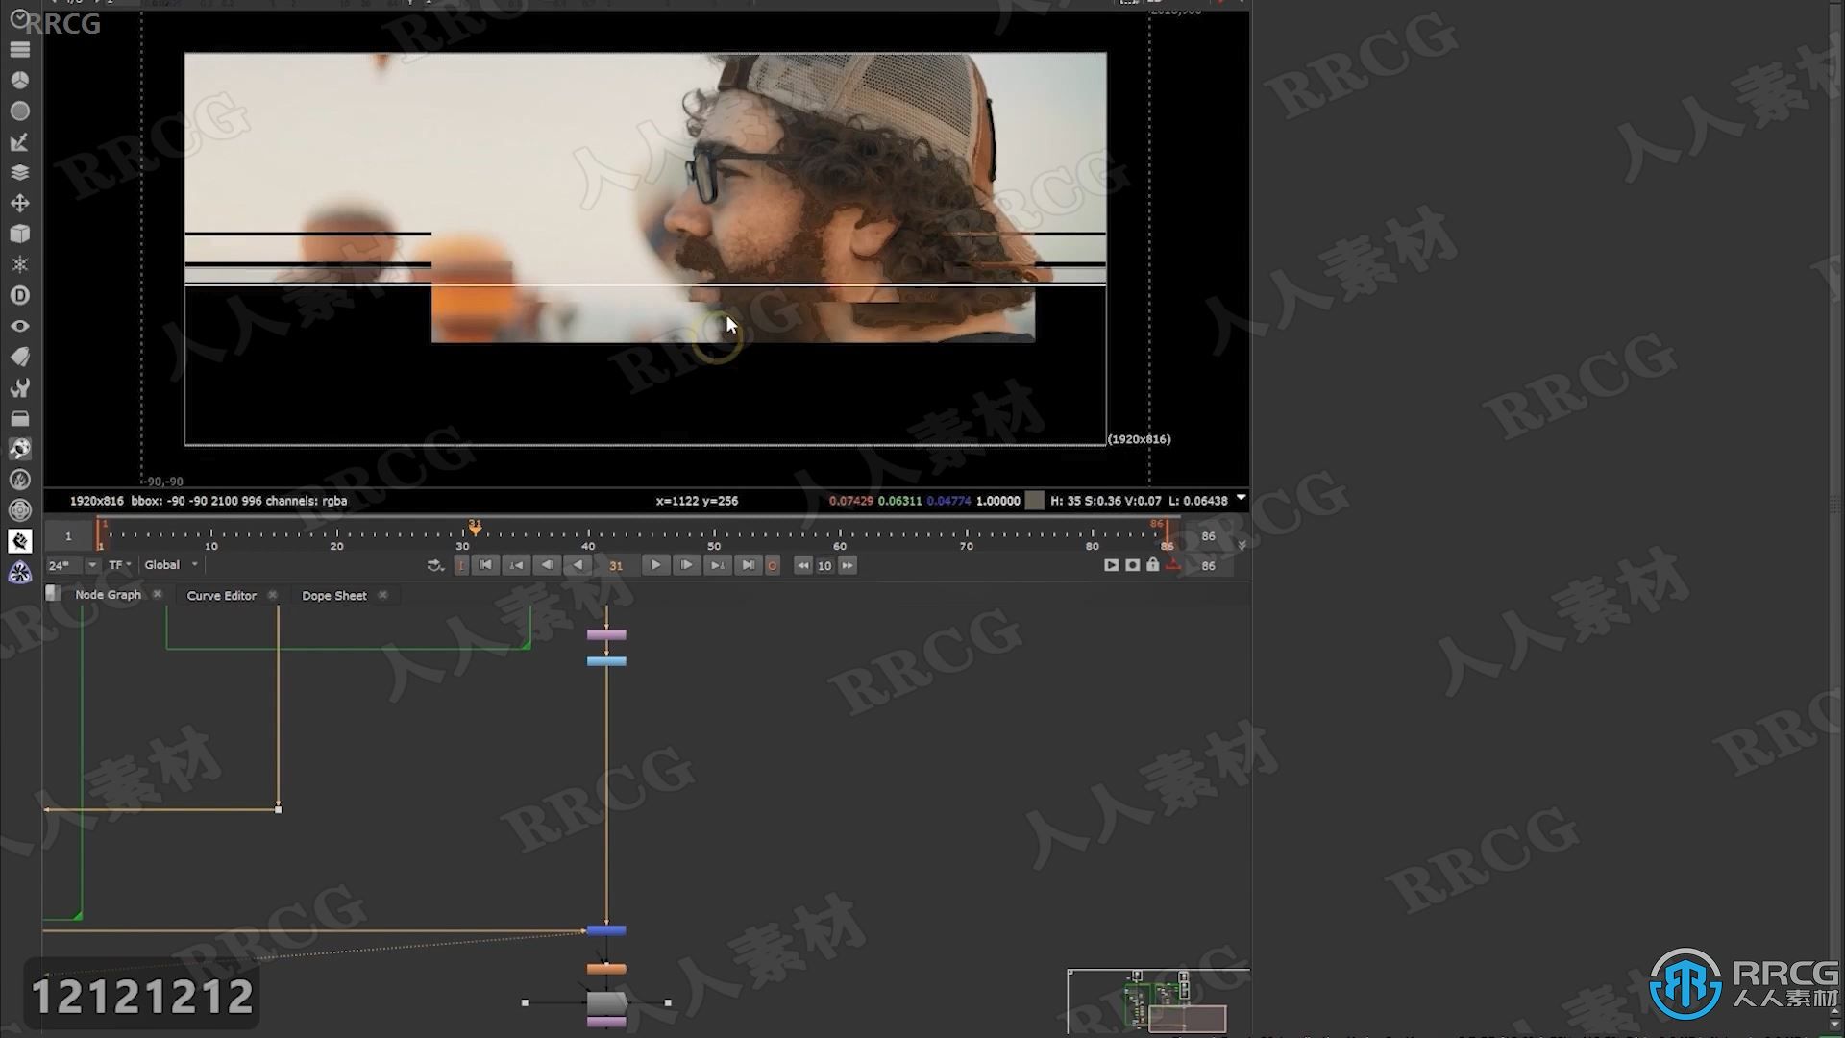Open the 24 fps dropdown arrow

tap(92, 565)
